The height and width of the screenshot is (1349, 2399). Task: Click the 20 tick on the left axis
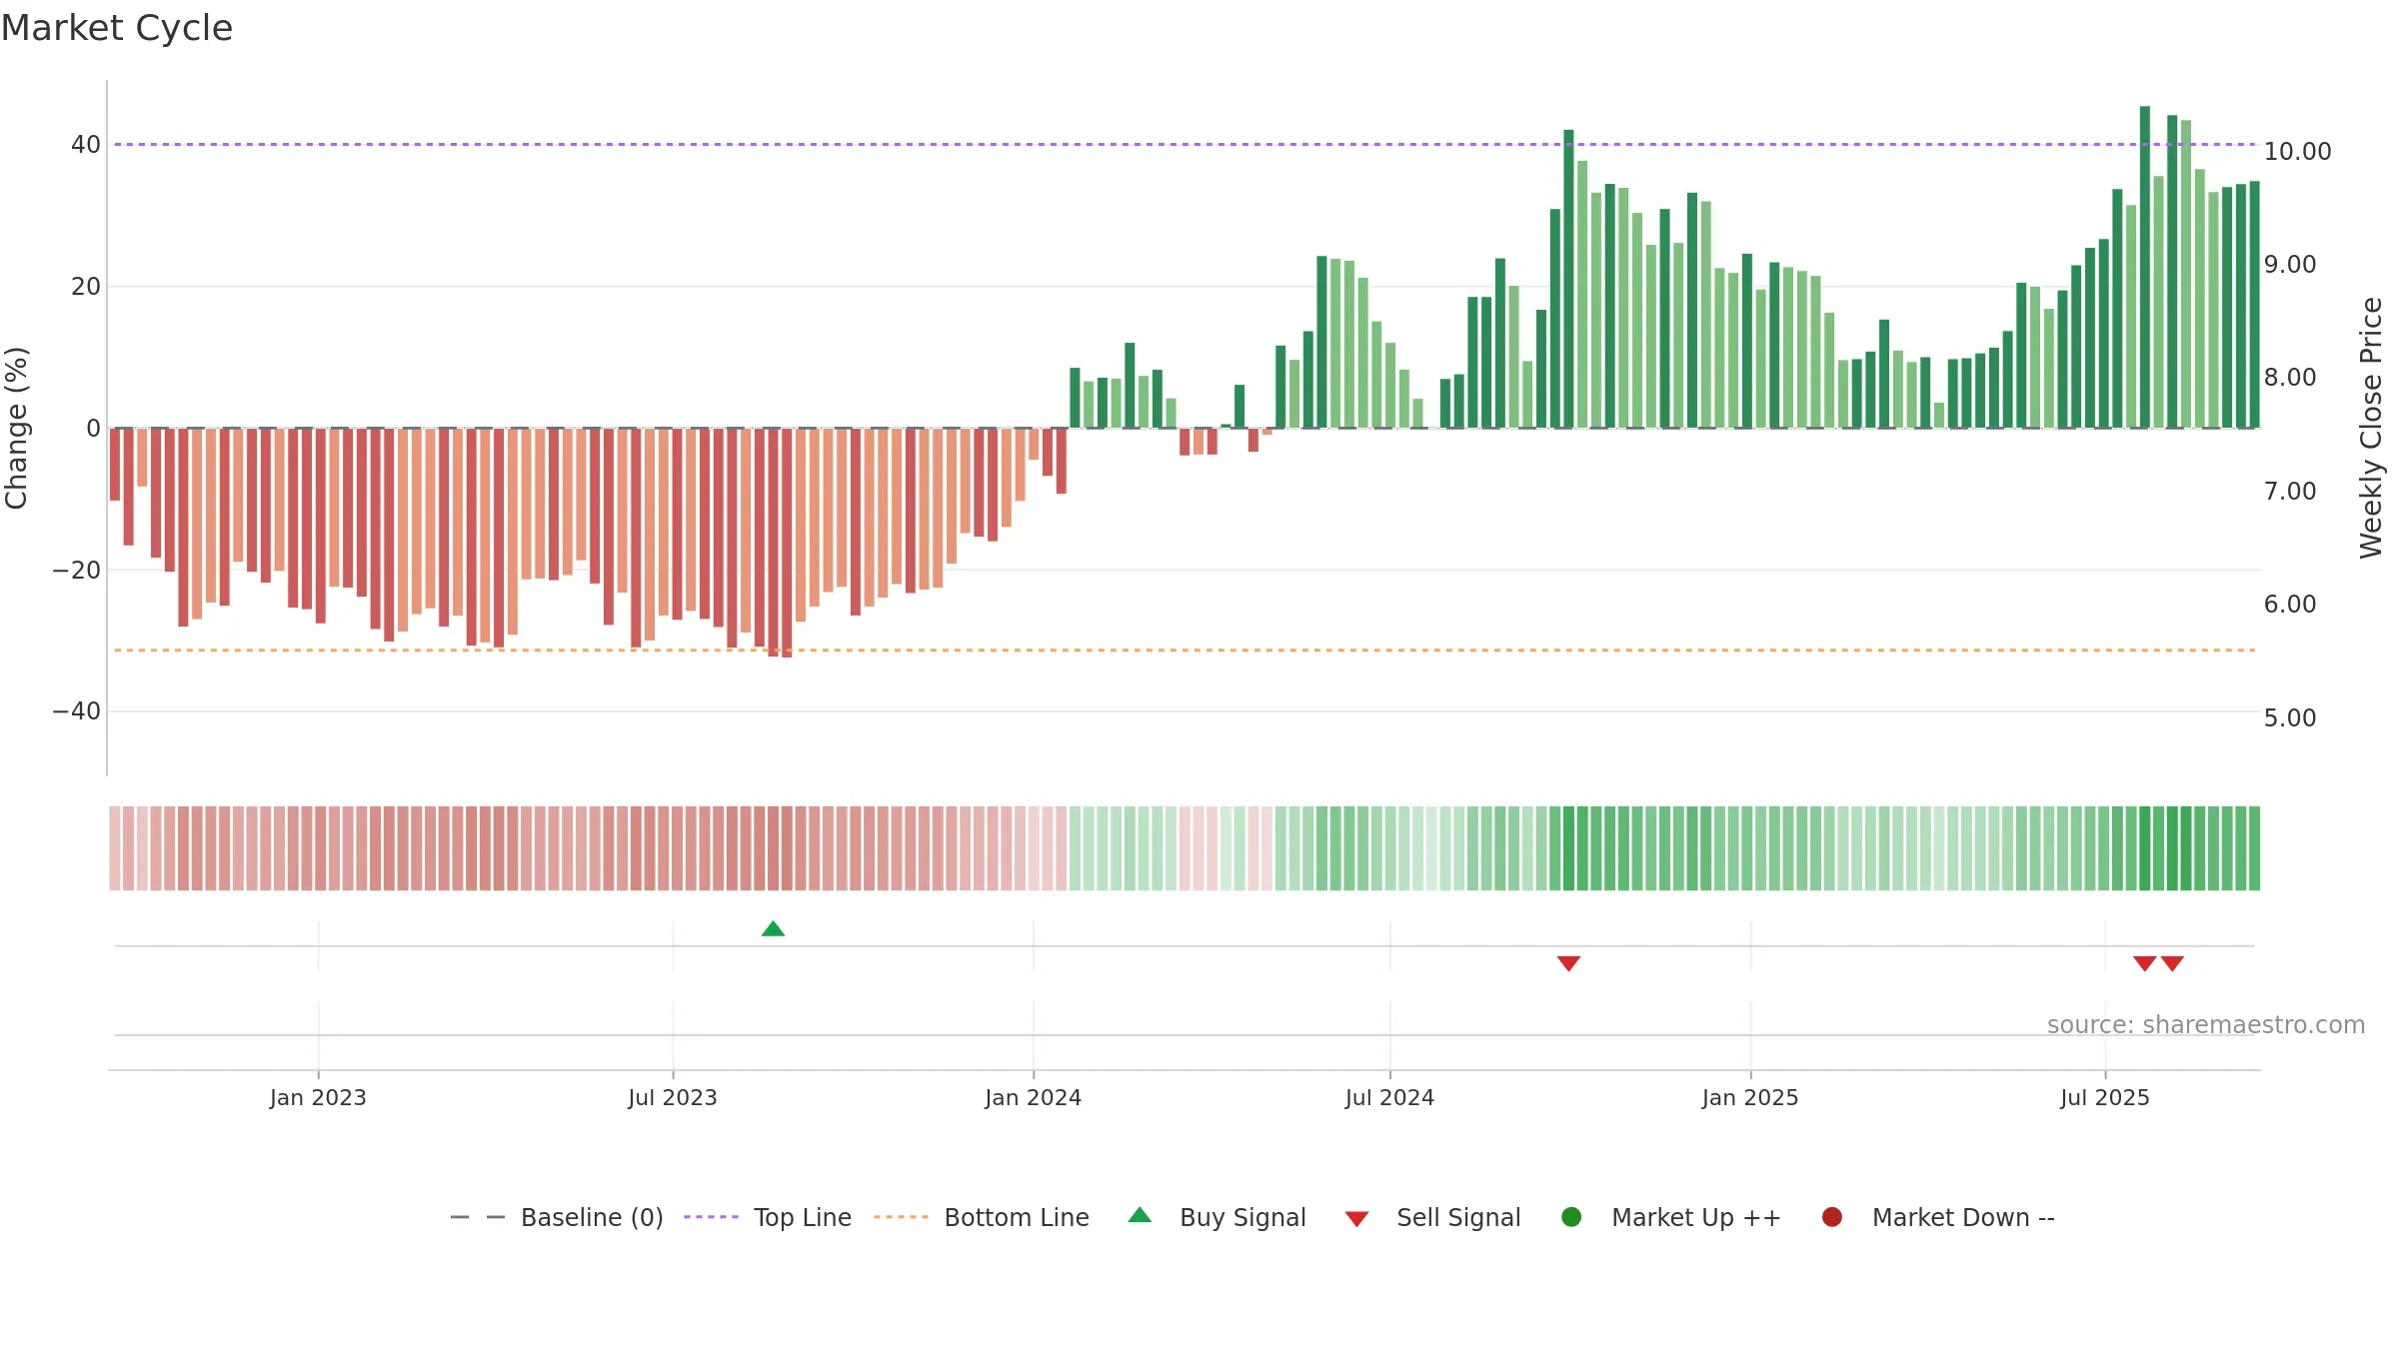click(86, 287)
